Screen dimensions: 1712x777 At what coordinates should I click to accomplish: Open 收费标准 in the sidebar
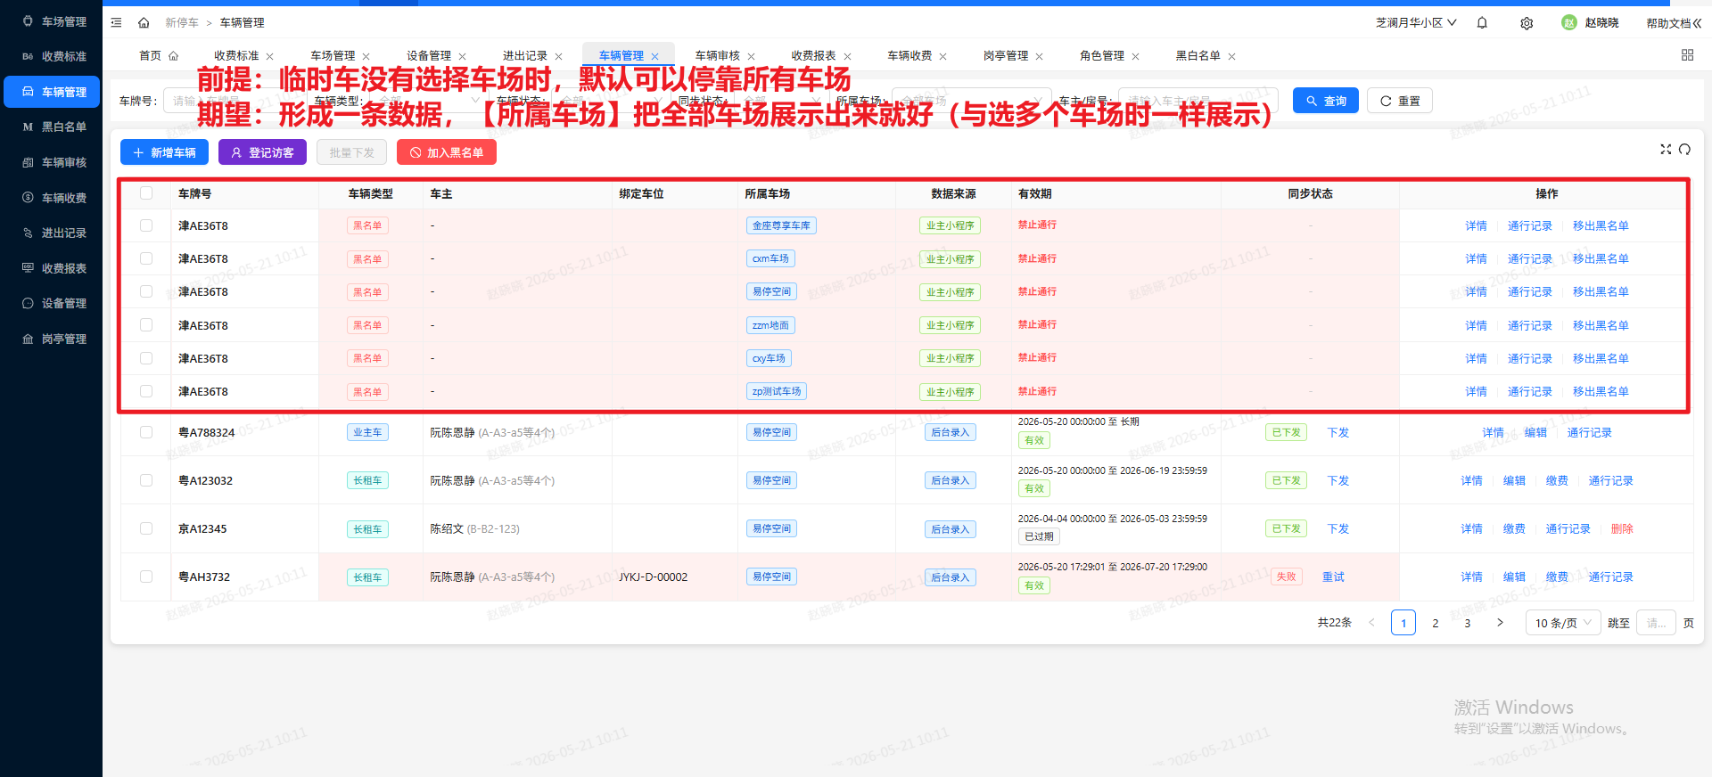(x=52, y=56)
